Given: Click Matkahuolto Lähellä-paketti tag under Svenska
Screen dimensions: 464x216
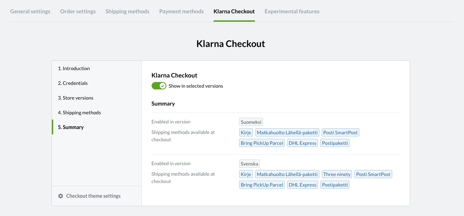Looking at the screenshot, I should click(x=287, y=174).
